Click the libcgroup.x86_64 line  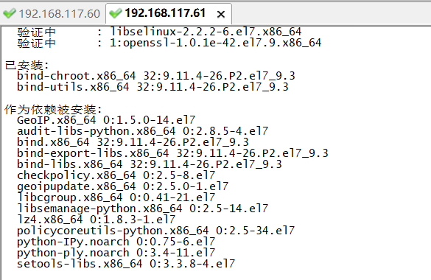(116, 197)
